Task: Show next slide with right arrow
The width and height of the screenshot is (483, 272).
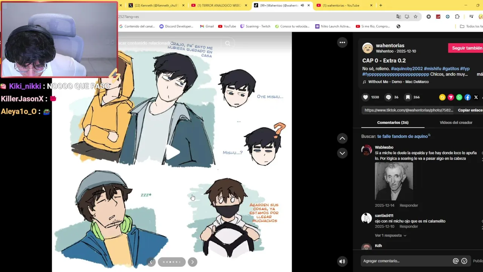Action: click(192, 262)
